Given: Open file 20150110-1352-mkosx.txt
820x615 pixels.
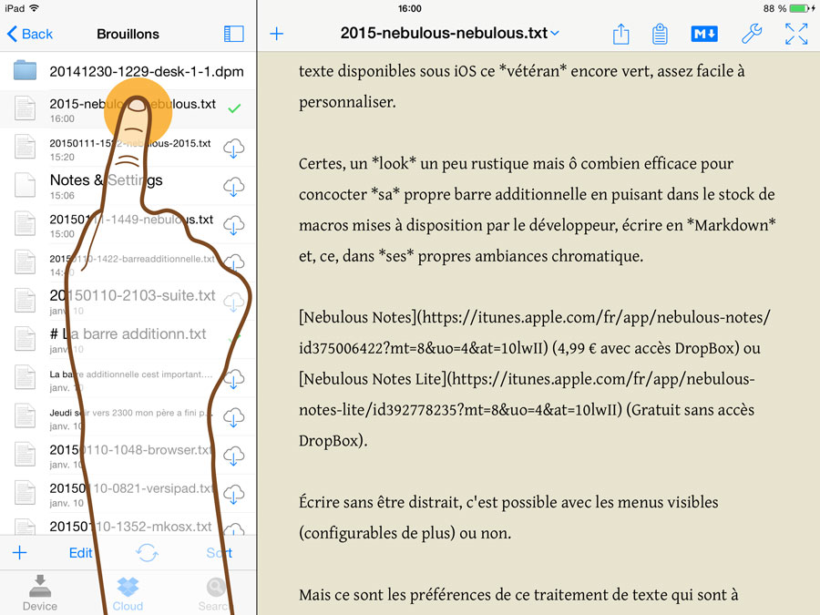Looking at the screenshot, I should [130, 526].
